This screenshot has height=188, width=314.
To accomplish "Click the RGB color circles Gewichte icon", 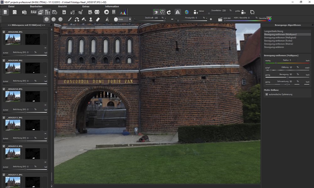I will tap(269, 19).
